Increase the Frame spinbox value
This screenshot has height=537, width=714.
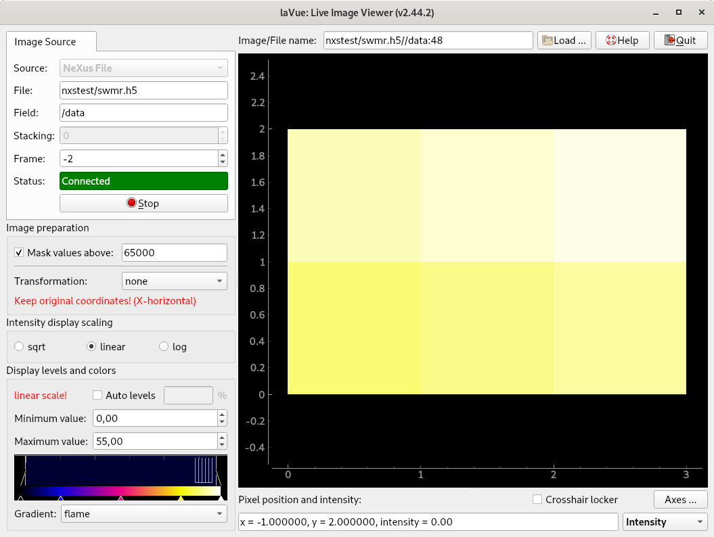pyautogui.click(x=223, y=154)
